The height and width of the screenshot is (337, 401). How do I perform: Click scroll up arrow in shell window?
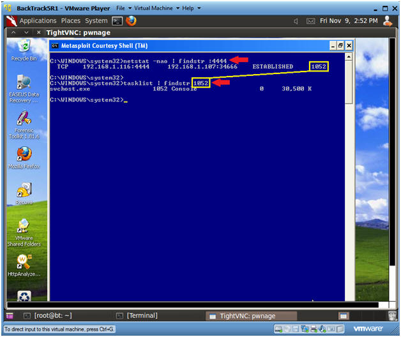(x=349, y=57)
